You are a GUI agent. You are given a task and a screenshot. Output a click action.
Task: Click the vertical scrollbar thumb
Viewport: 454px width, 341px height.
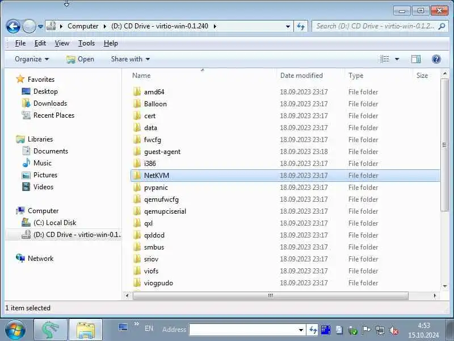coord(445,145)
